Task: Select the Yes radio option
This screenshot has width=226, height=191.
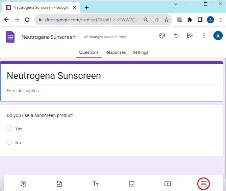Action: (x=9, y=128)
